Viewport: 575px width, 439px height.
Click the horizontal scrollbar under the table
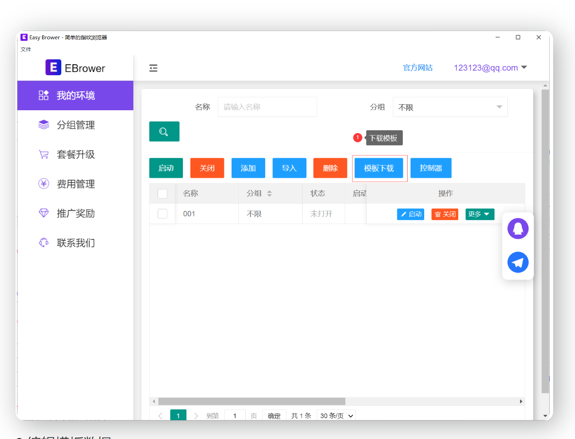pyautogui.click(x=252, y=402)
